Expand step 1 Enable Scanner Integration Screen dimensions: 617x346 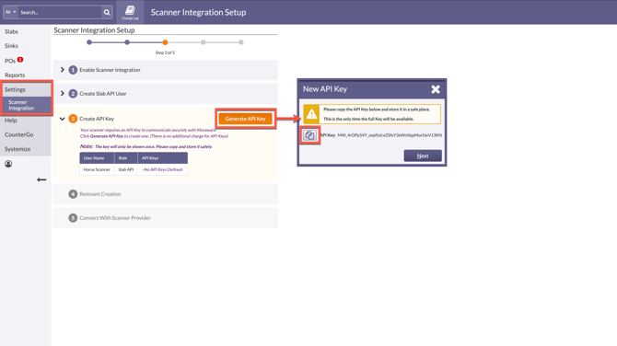tap(63, 70)
